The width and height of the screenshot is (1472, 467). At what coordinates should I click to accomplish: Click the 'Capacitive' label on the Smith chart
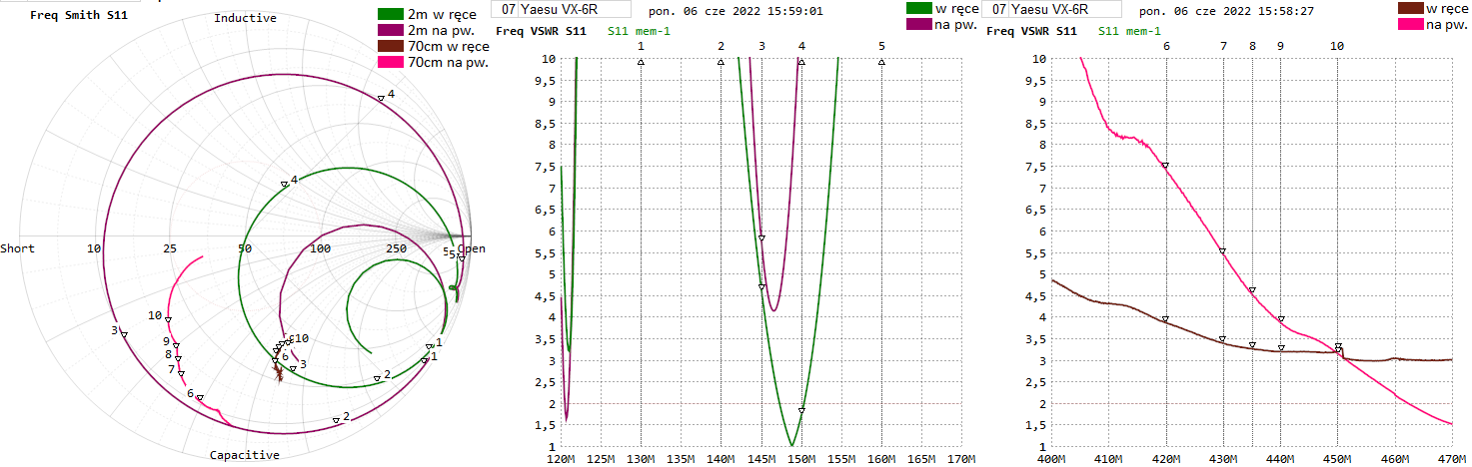tap(245, 455)
